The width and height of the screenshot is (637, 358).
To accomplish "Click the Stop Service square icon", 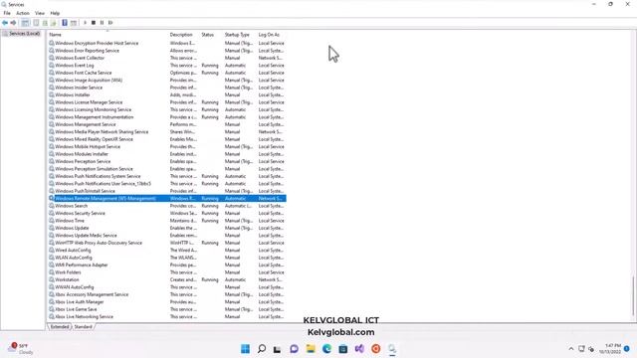I will tap(94, 23).
